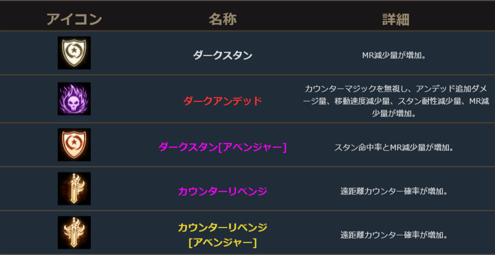Click the dark sword カウンターリベンジ icon
The image size is (495, 255).
[74, 189]
